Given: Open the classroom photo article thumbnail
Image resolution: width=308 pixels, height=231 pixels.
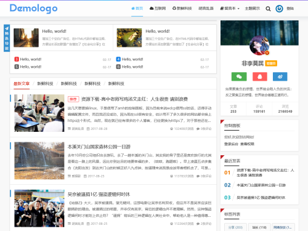Looking at the screenshot, I should click(39, 113).
